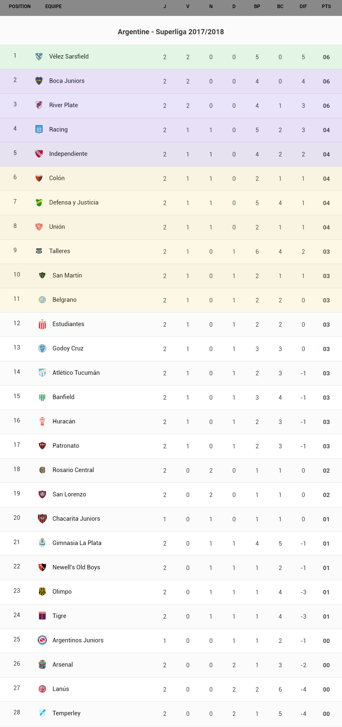Screen dimensions: 342x727
Task: Click the Banfield club crest
Action: tap(42, 397)
